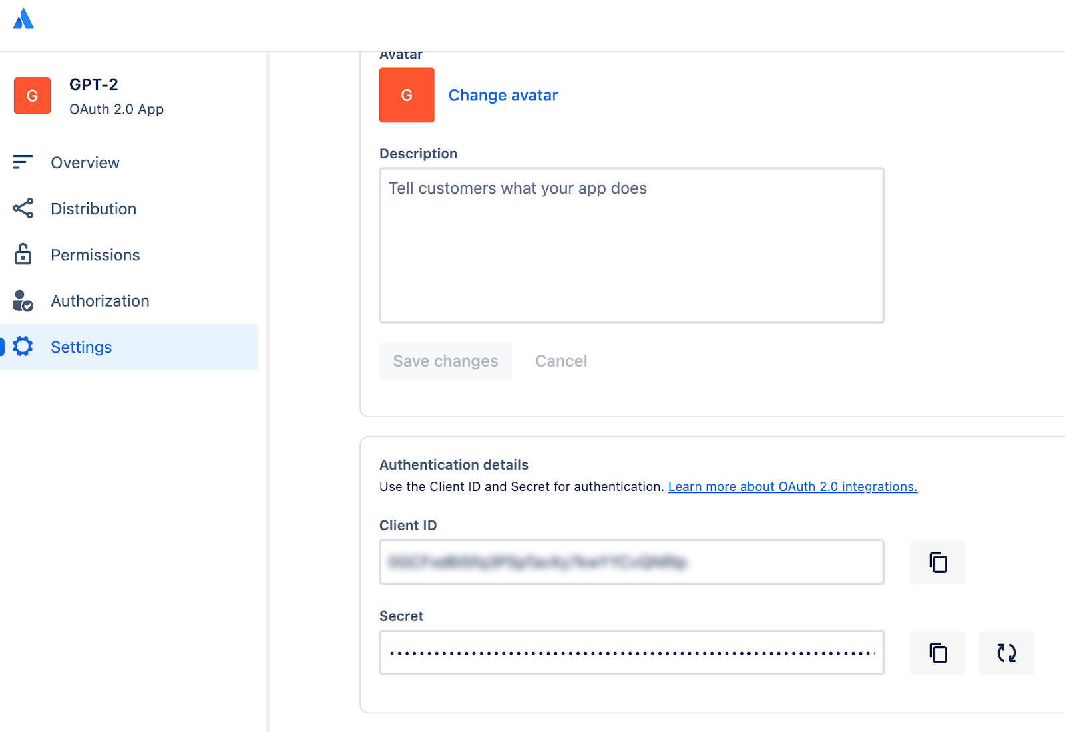Click the GPT-2 app avatar in the sidebar

point(32,96)
